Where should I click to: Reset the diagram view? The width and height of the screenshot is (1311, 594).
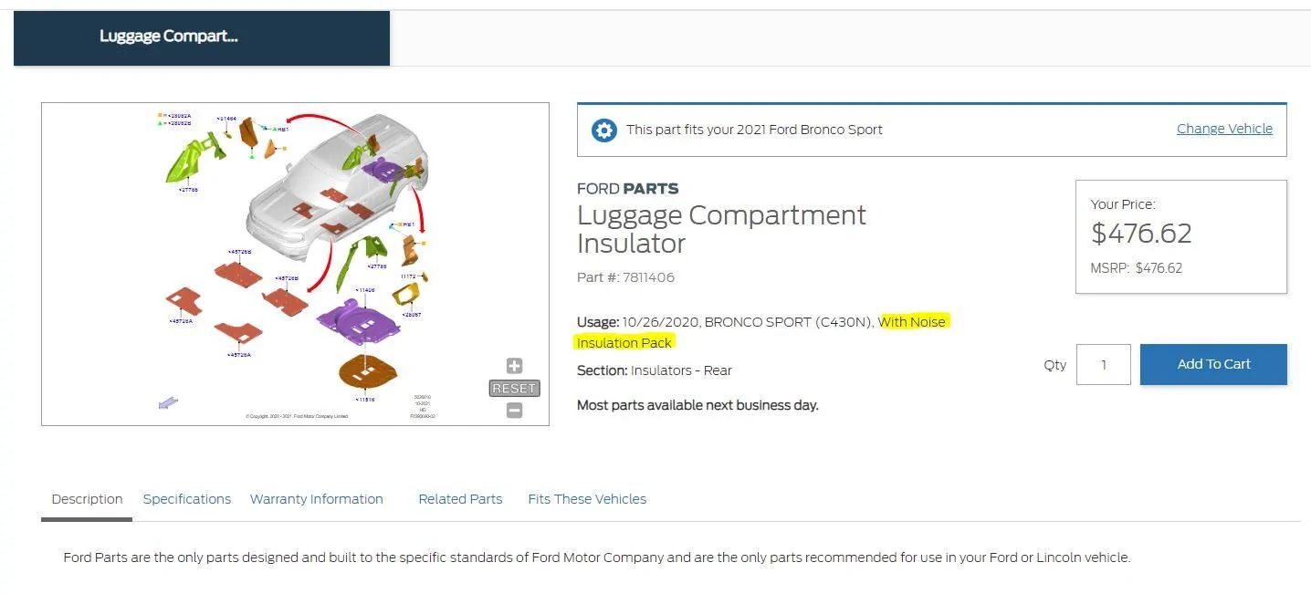514,389
